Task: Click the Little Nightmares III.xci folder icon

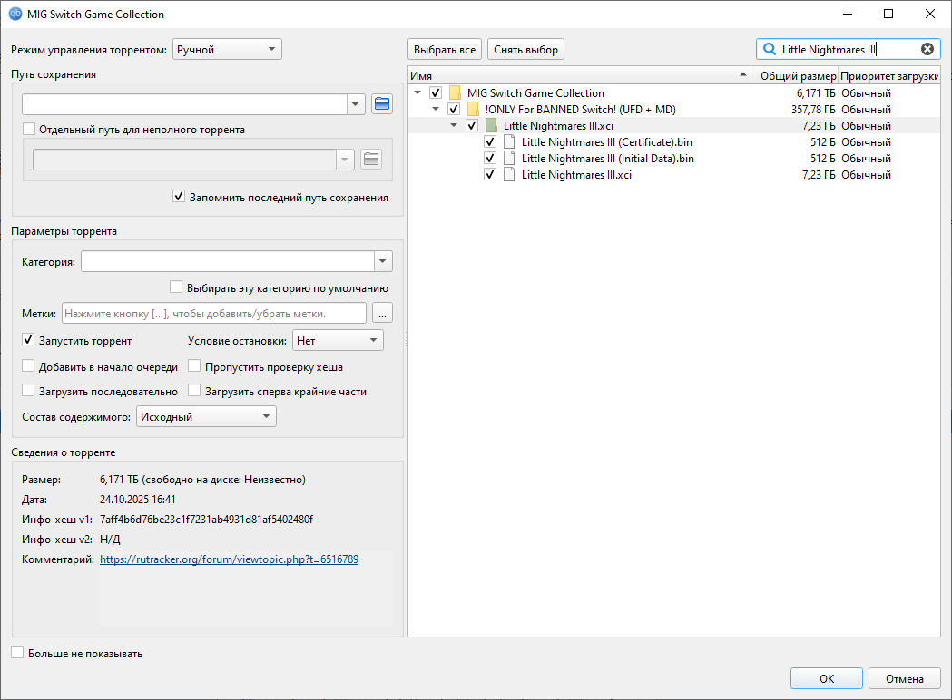Action: (x=492, y=126)
